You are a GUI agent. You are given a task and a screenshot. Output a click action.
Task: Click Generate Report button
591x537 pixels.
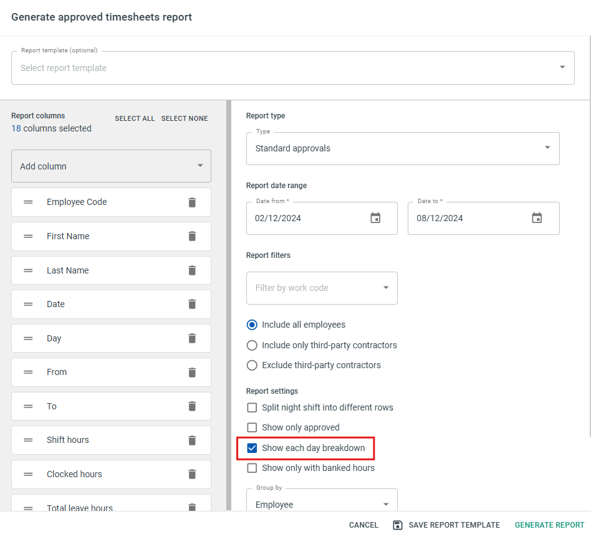(x=549, y=525)
